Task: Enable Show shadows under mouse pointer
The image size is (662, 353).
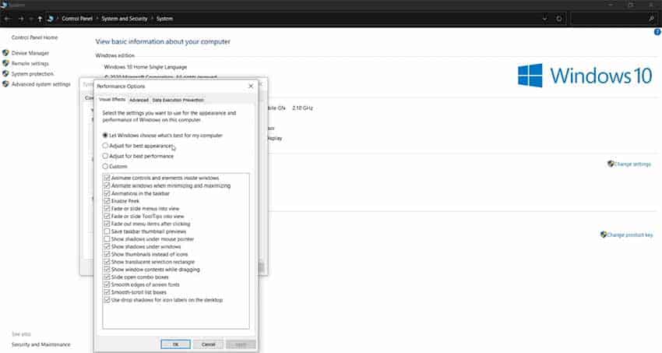Action: coord(107,239)
